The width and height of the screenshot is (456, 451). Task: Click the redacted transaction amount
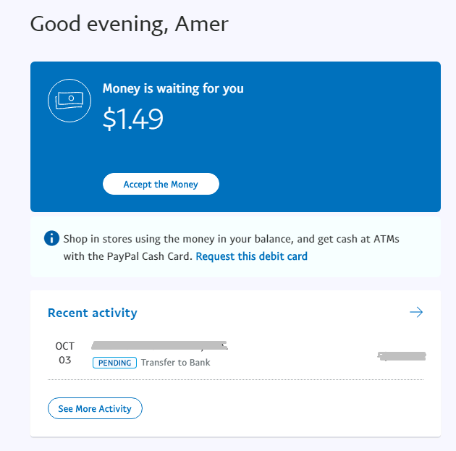(402, 355)
